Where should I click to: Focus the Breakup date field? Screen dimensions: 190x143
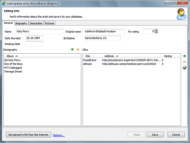(35, 44)
